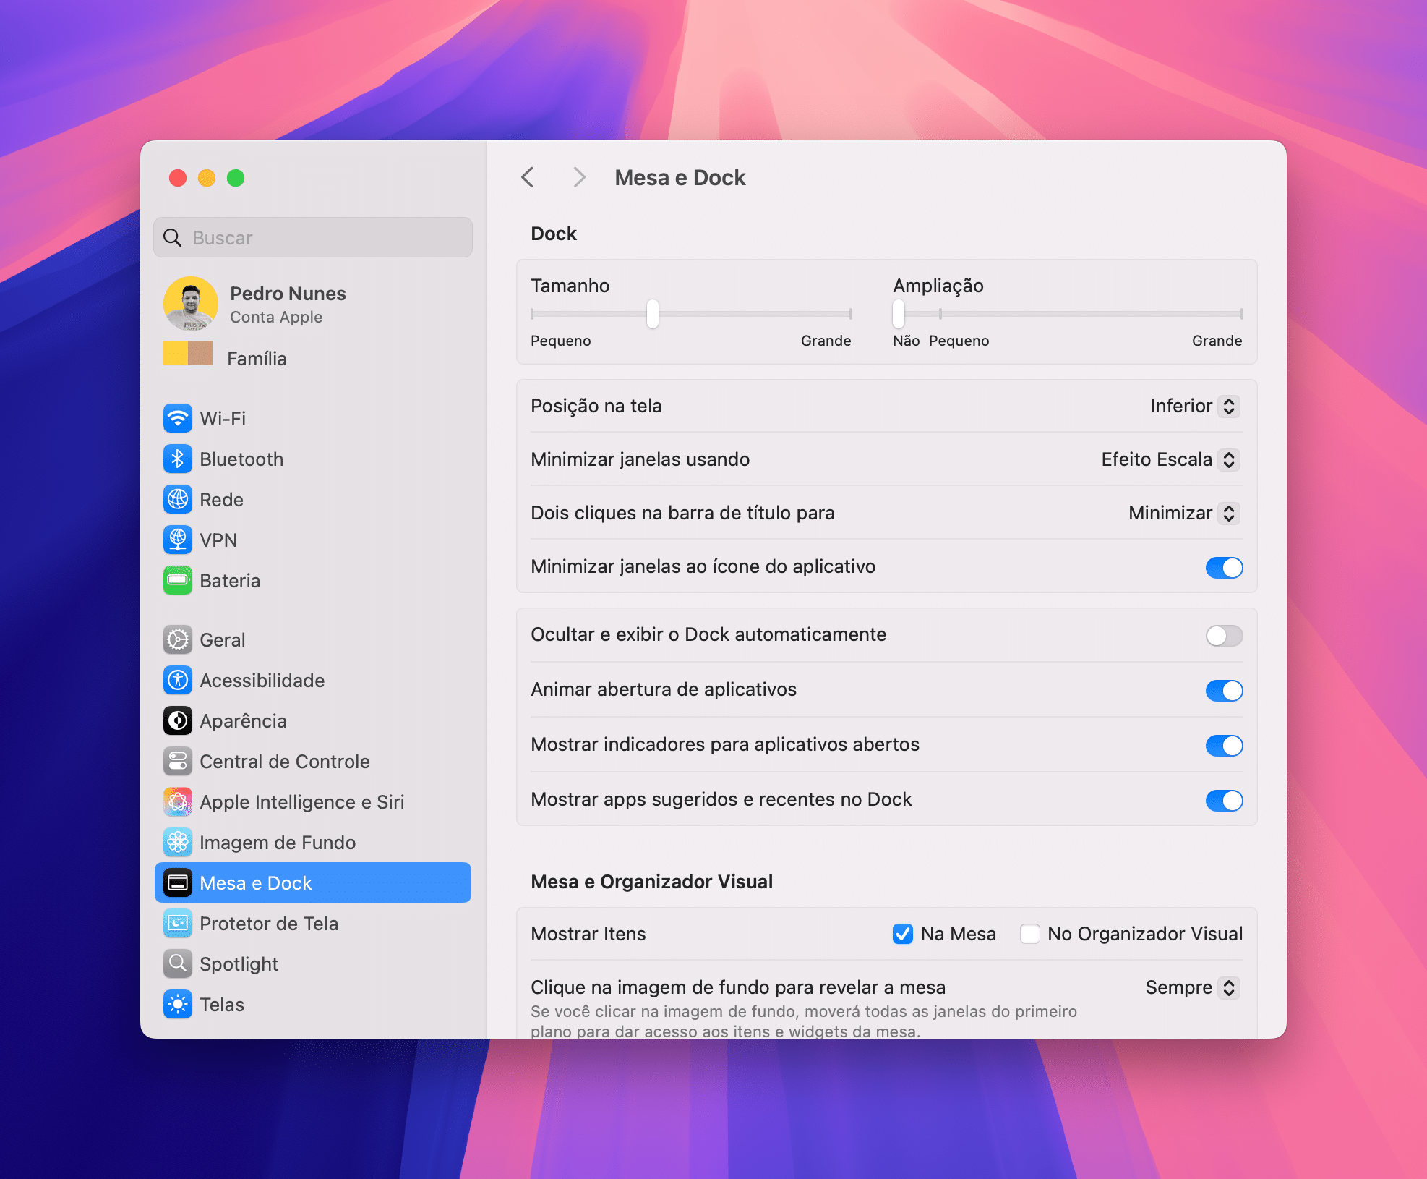1427x1179 pixels.
Task: Open Minimizar janelas usando Efeito Escala dropdown
Action: coord(1170,459)
